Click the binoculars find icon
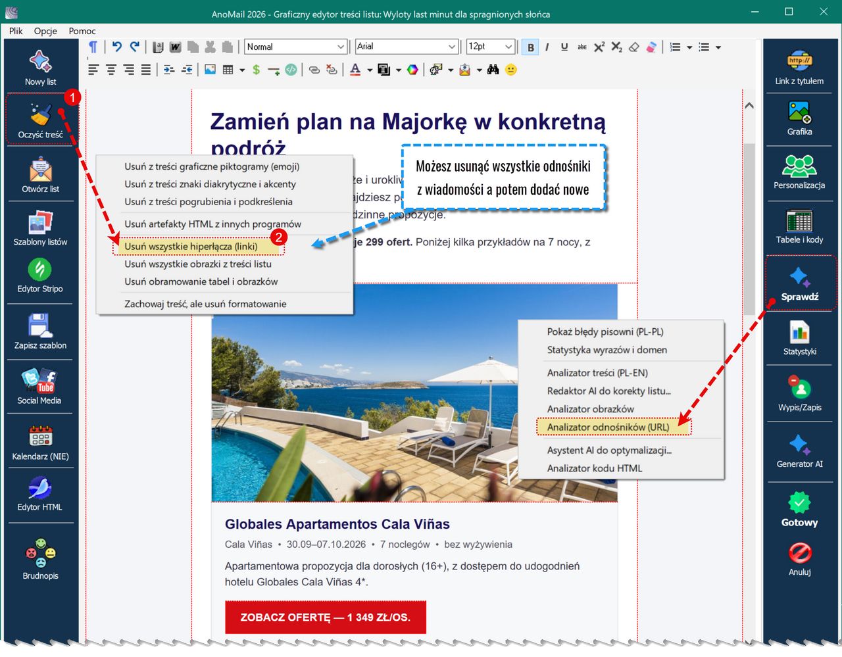This screenshot has height=657, width=842. coord(493,70)
